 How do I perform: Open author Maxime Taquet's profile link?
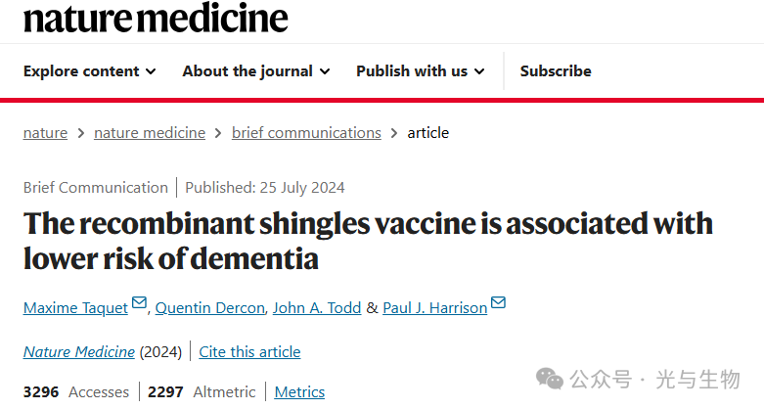[75, 307]
